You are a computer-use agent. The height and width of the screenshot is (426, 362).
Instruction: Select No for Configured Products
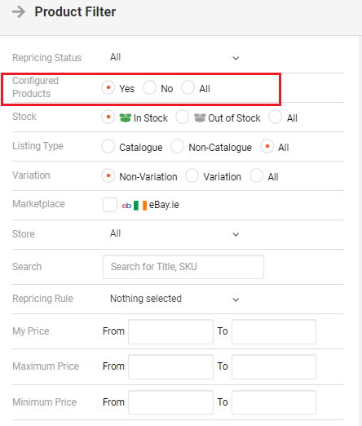(149, 88)
